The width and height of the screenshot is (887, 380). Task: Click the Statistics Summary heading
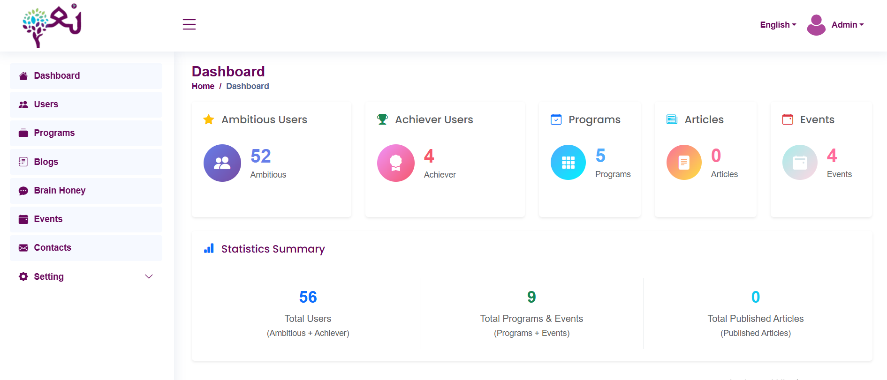coord(273,249)
